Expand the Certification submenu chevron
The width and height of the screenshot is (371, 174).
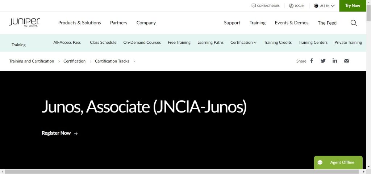(255, 43)
